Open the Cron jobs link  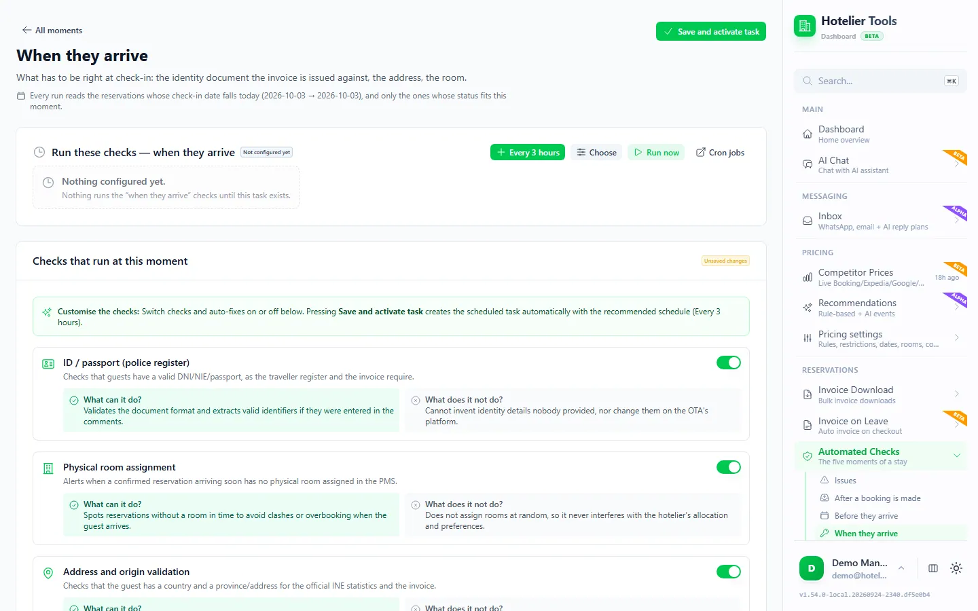click(720, 153)
